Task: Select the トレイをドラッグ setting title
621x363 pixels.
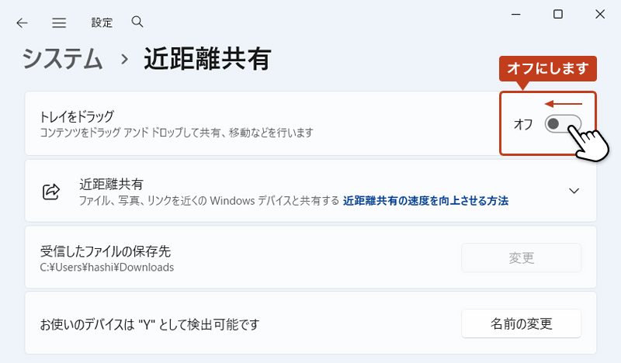Action: point(77,116)
